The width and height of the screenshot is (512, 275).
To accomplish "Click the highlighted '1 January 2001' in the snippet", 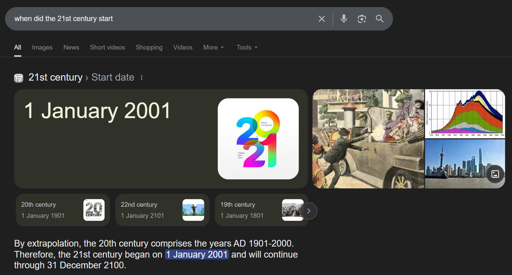I will pyautogui.click(x=197, y=255).
